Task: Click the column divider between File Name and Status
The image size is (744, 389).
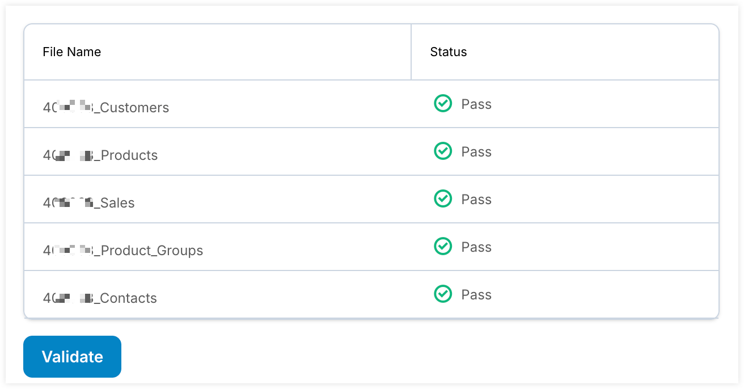Action: 411,52
